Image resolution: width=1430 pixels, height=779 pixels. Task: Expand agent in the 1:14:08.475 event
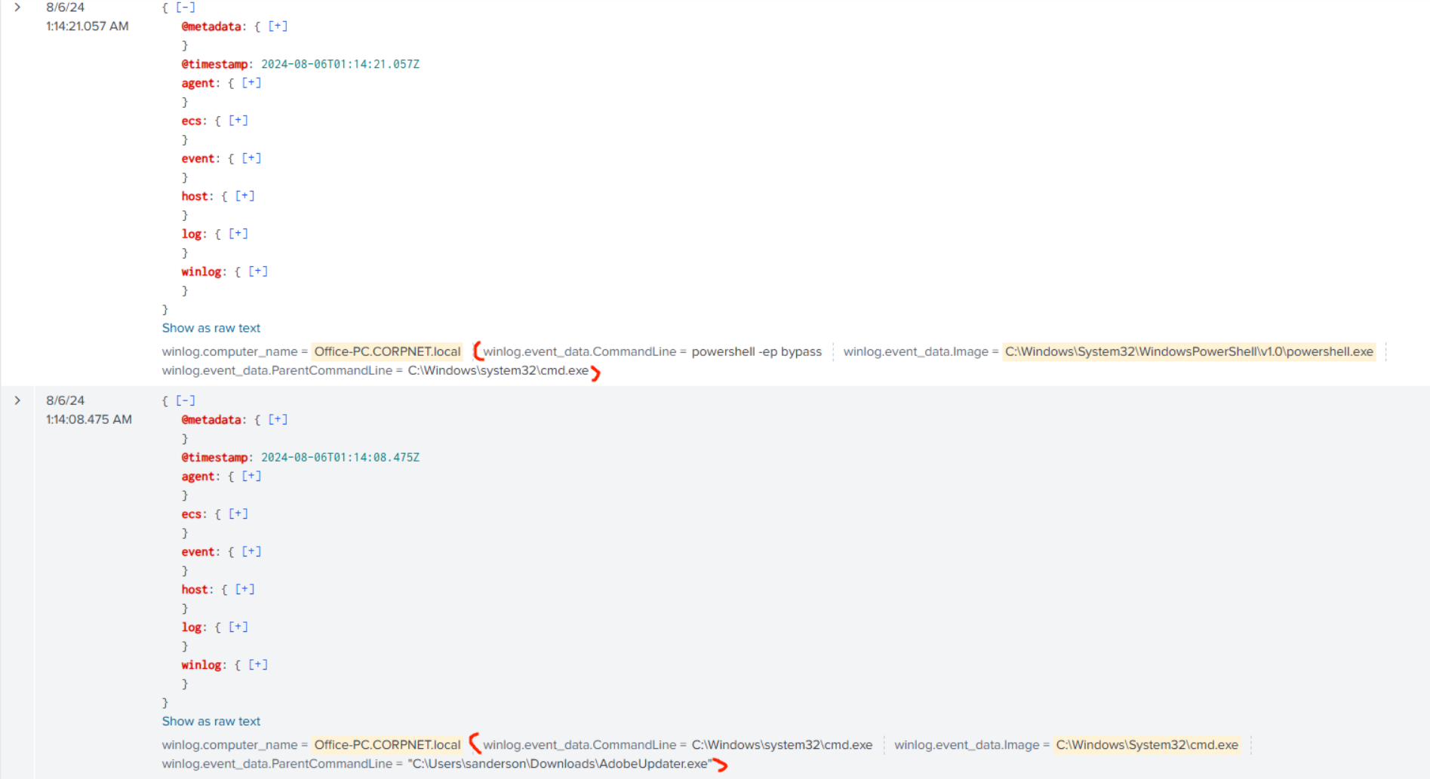251,476
